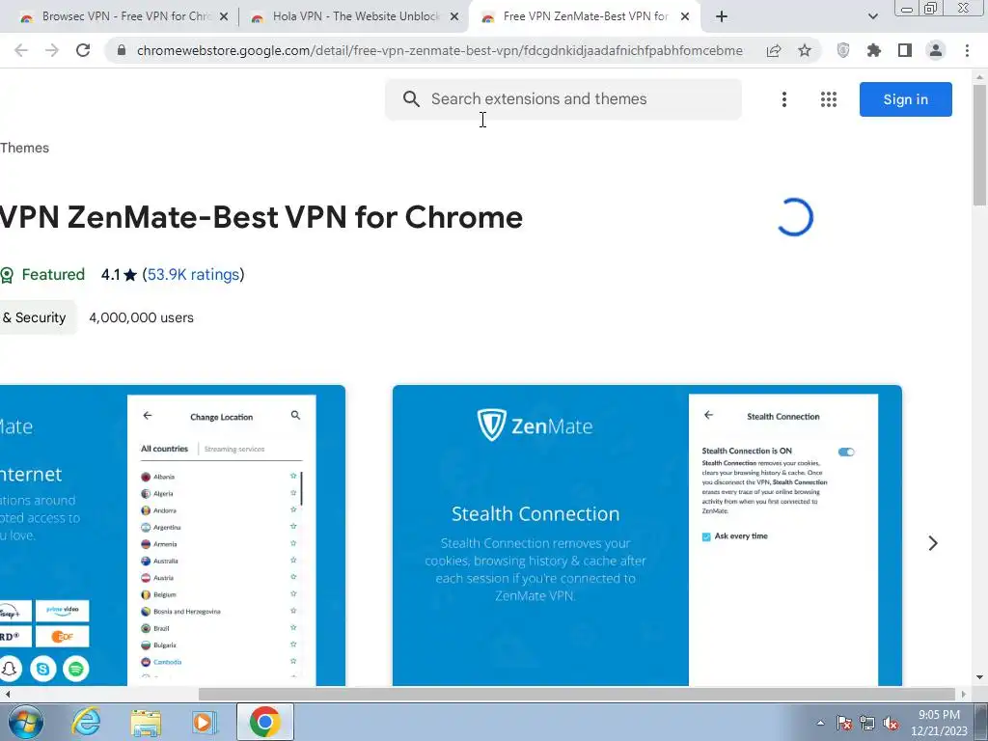
Task: Select All countries tab in screenshot
Action: (164, 449)
